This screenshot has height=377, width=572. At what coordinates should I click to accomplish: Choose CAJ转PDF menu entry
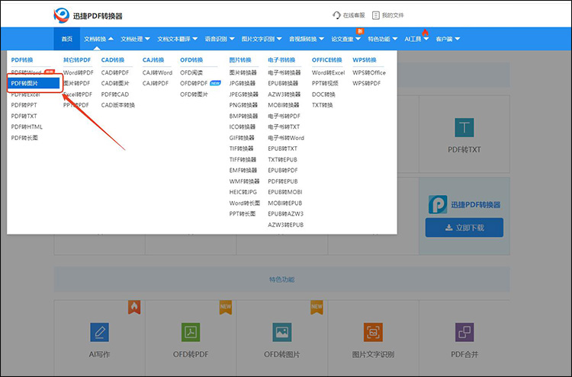coord(156,84)
